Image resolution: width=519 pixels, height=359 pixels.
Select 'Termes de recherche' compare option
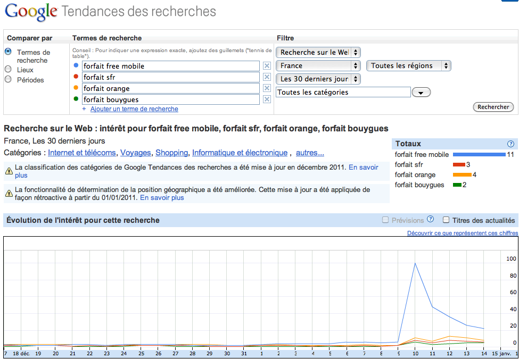[9, 52]
